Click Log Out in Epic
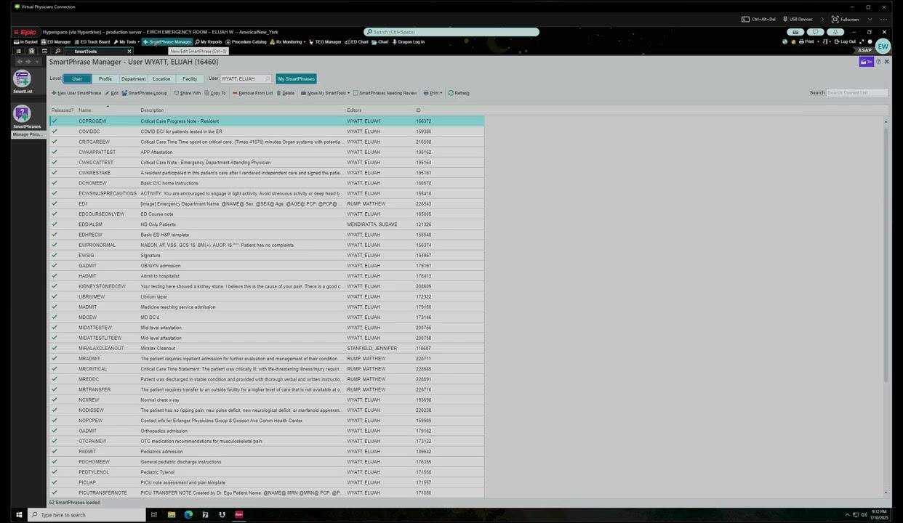The height and width of the screenshot is (523, 903). click(x=846, y=42)
